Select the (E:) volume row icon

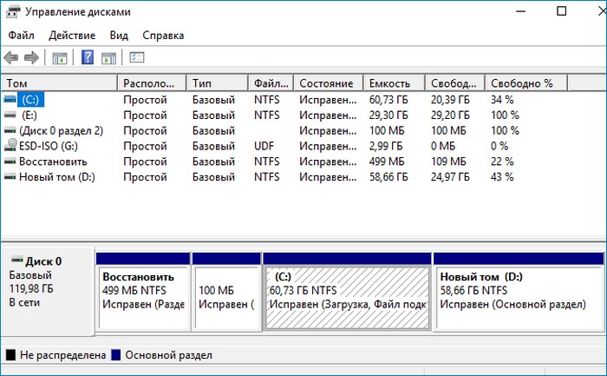pos(10,115)
